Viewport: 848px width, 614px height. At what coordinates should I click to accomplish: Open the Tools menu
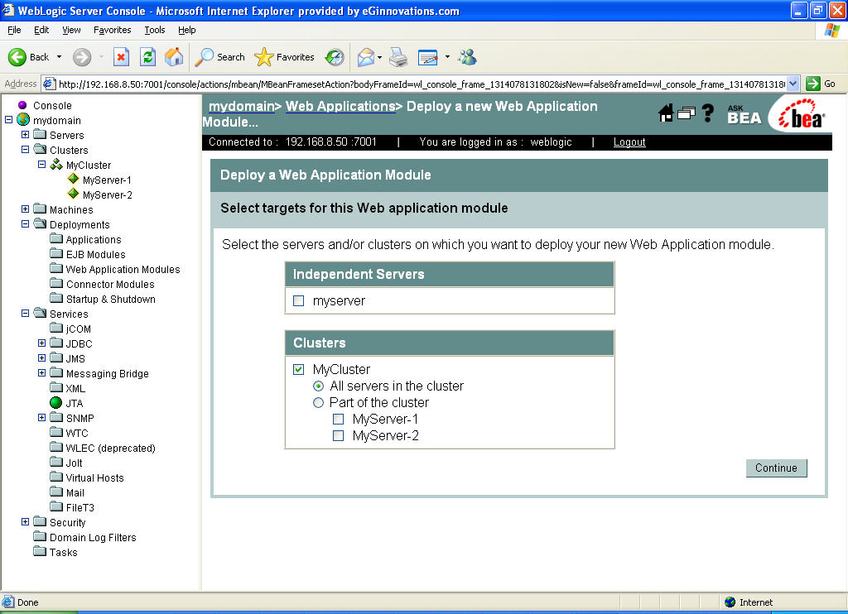pyautogui.click(x=155, y=30)
